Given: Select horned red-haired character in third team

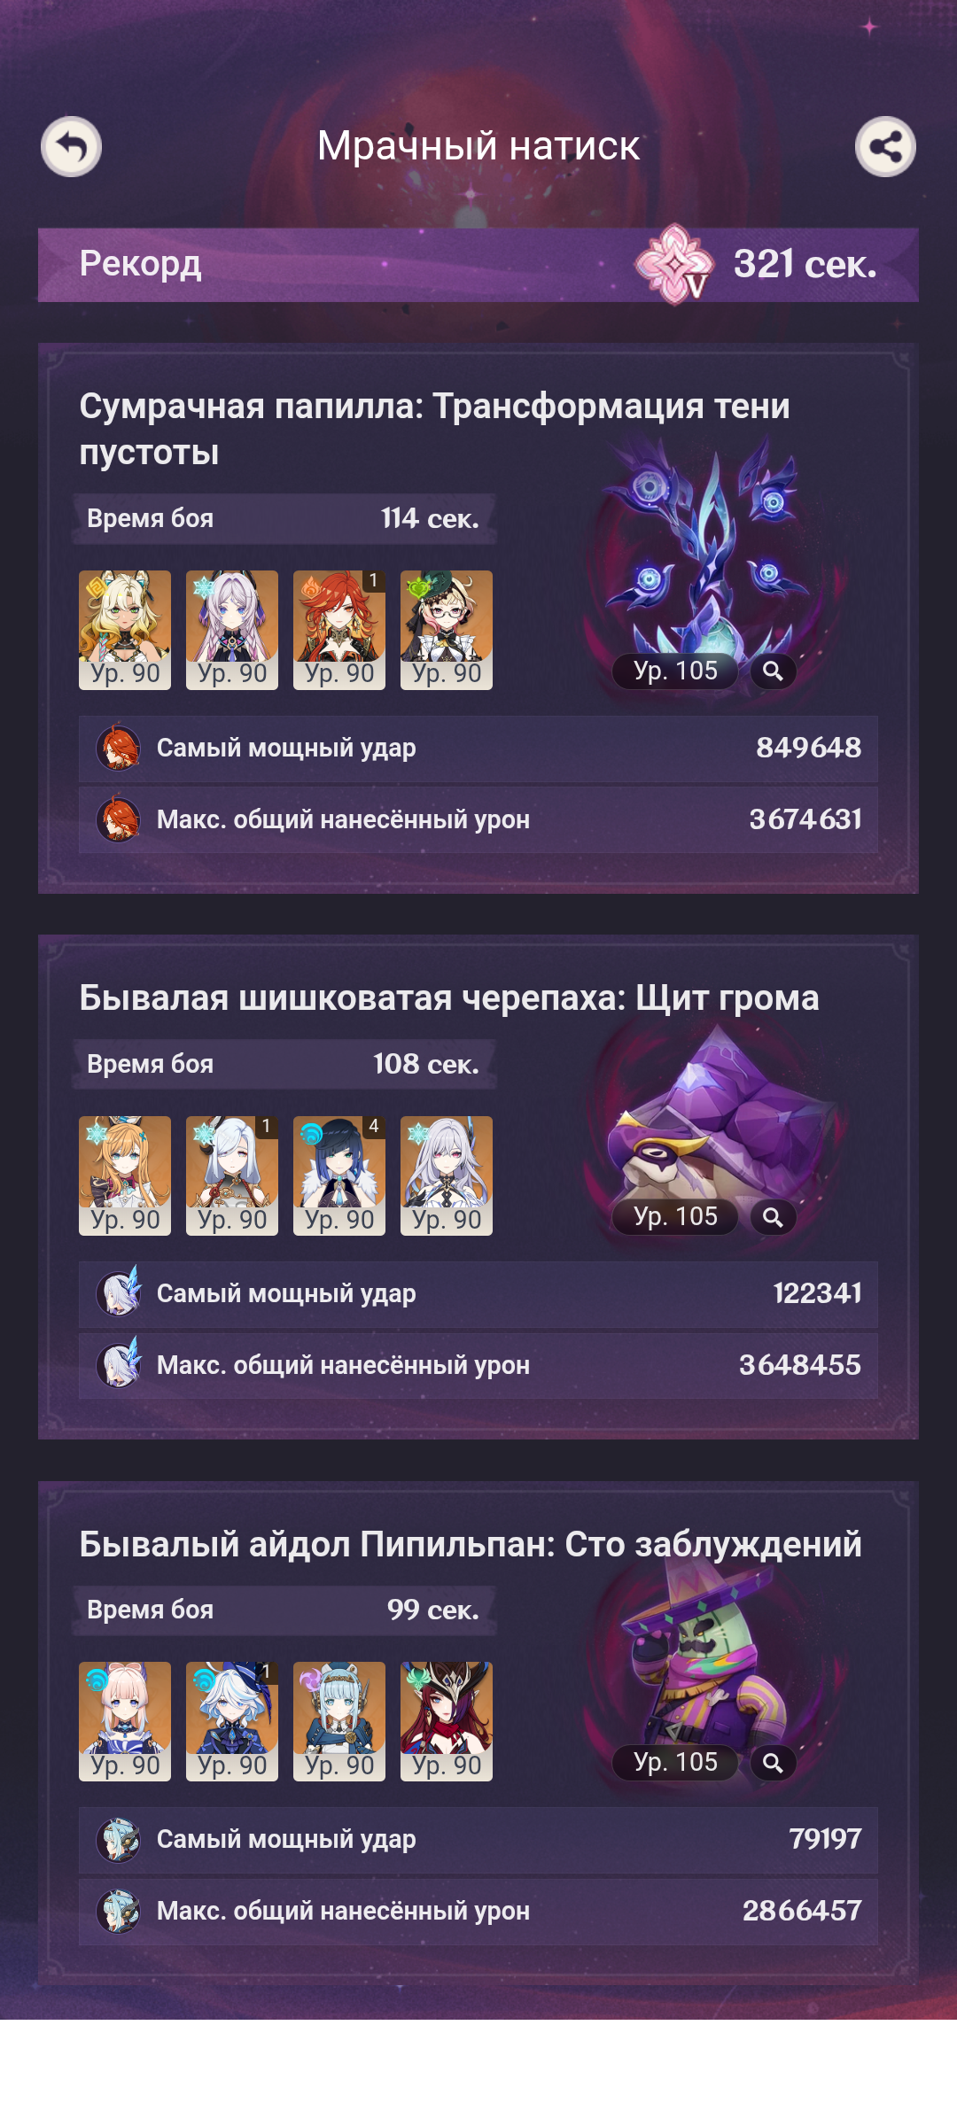Looking at the screenshot, I should [x=447, y=1721].
